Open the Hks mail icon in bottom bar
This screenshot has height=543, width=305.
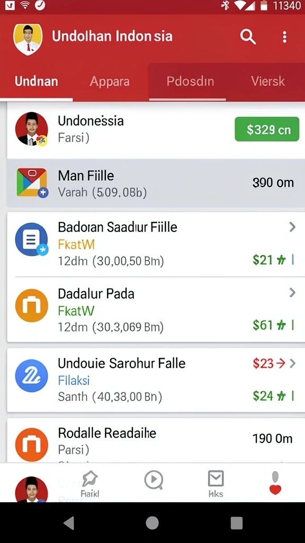tap(216, 484)
